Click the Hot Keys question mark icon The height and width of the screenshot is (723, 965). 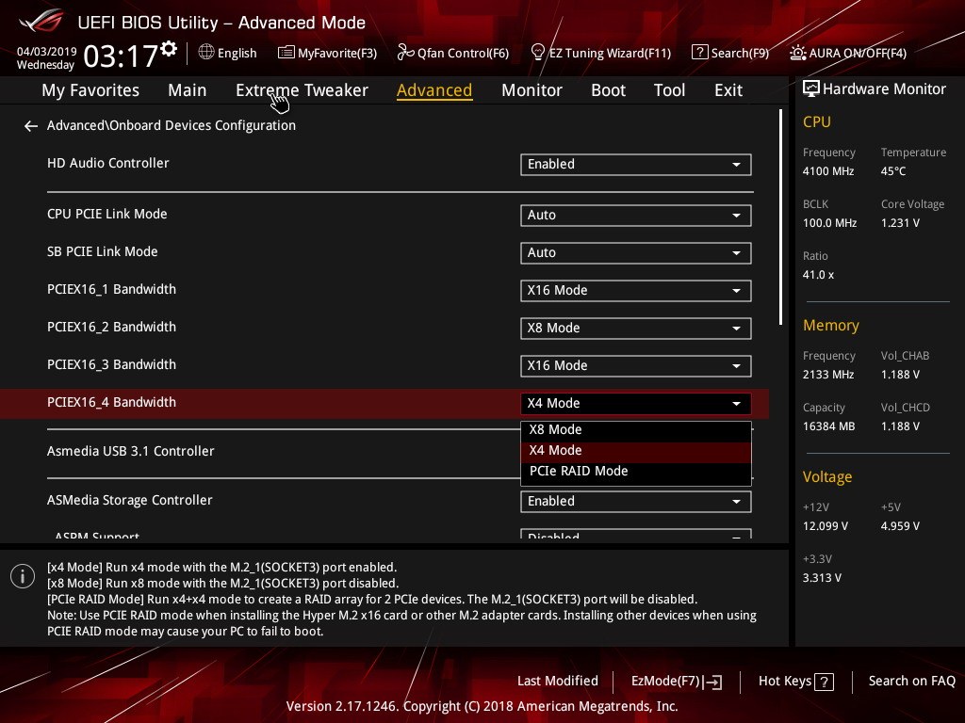click(824, 682)
